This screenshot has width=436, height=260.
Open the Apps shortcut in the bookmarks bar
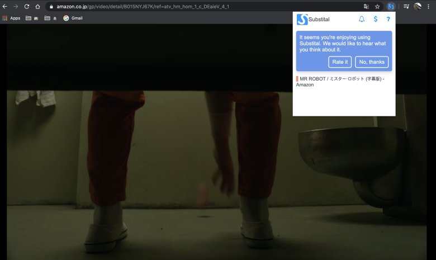click(11, 18)
